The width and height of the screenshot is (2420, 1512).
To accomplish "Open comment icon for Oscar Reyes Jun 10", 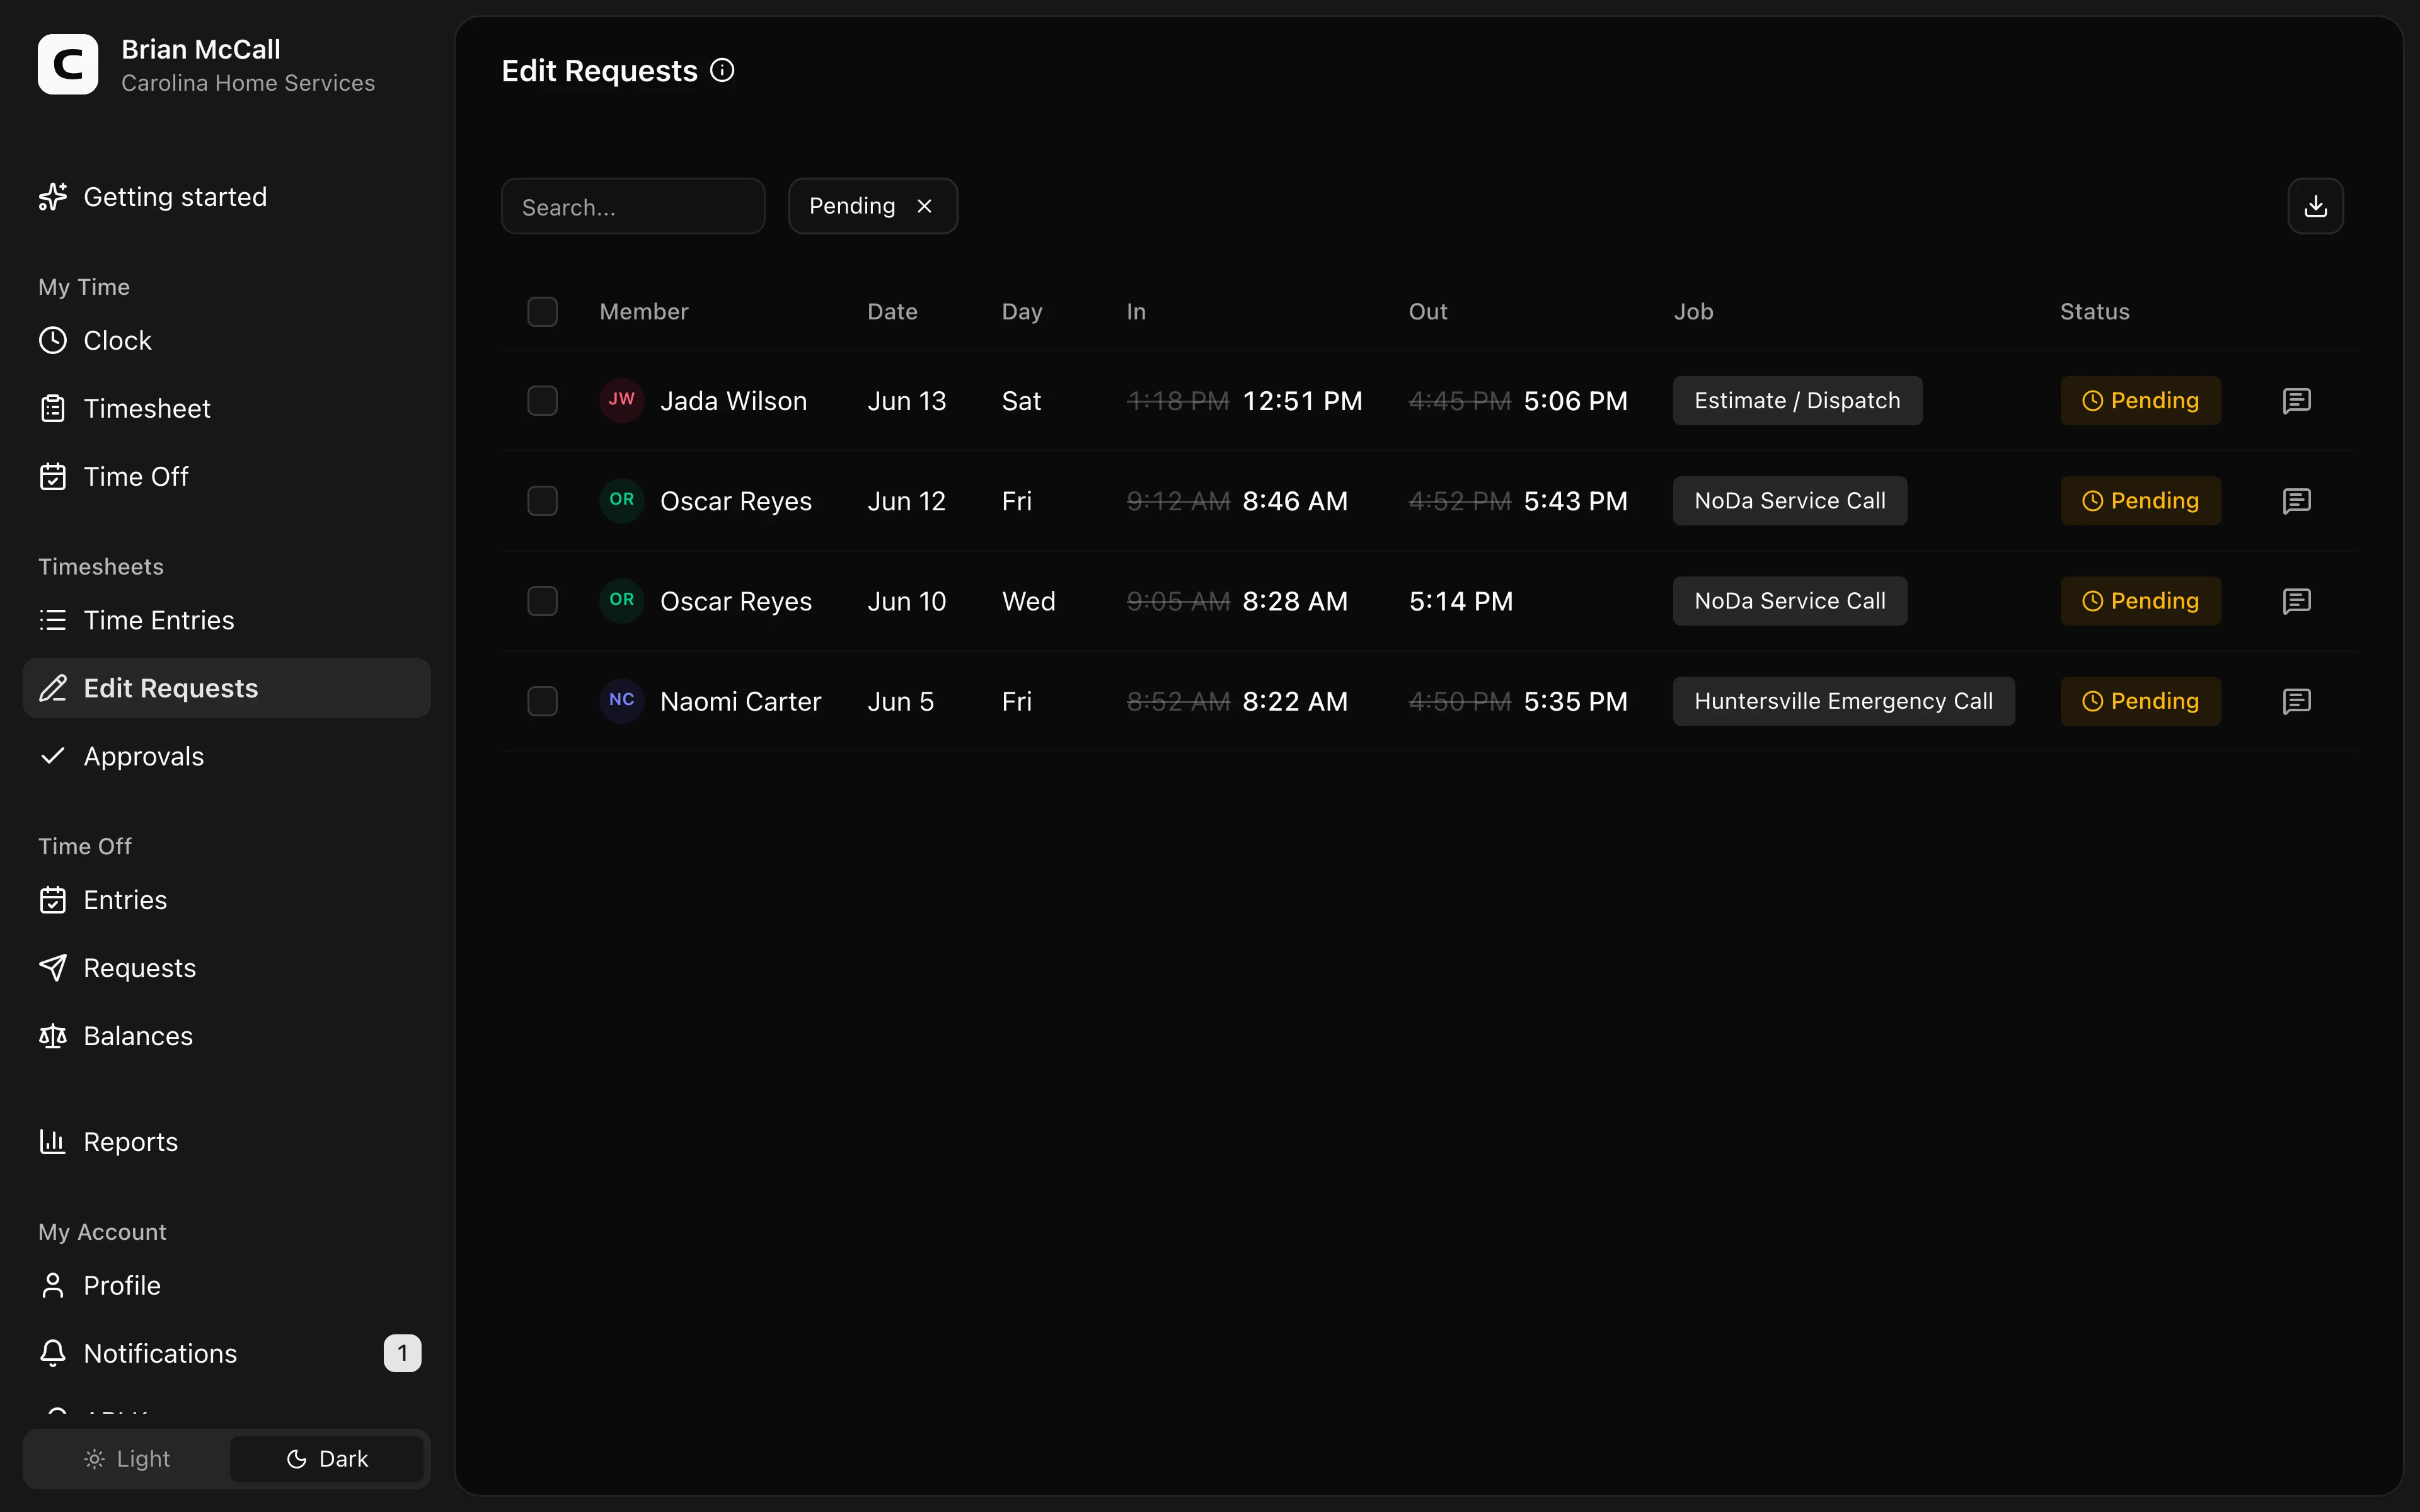I will [x=2296, y=601].
